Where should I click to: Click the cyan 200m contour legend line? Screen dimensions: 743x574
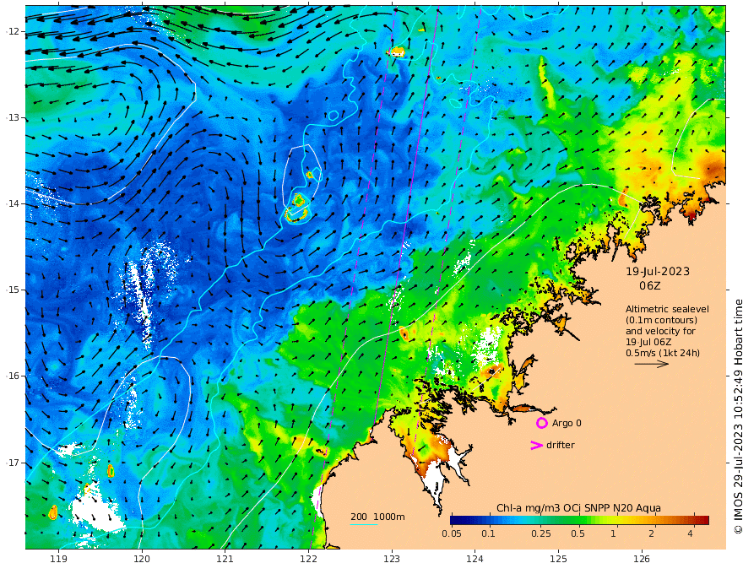click(364, 524)
